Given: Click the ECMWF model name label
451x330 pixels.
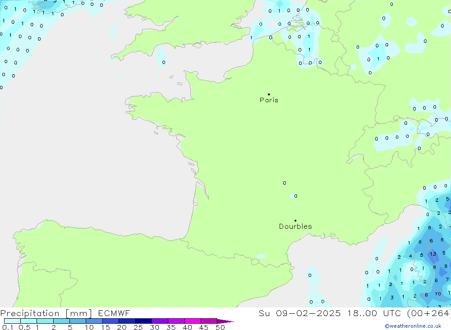Looking at the screenshot, I should point(114,313).
